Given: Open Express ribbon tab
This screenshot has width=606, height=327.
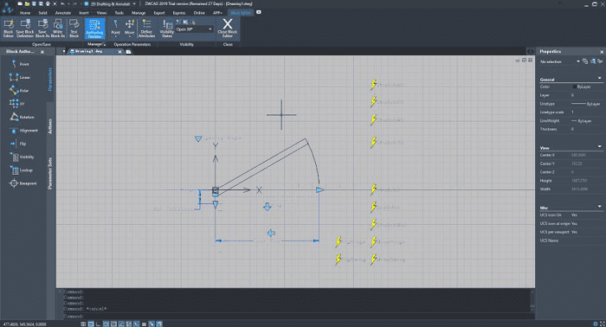Looking at the screenshot, I should [179, 13].
